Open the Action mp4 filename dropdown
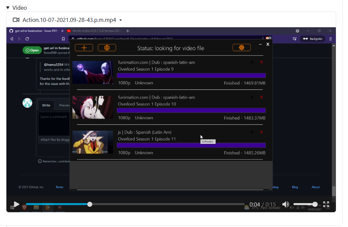This screenshot has width=348, height=227. click(120, 20)
